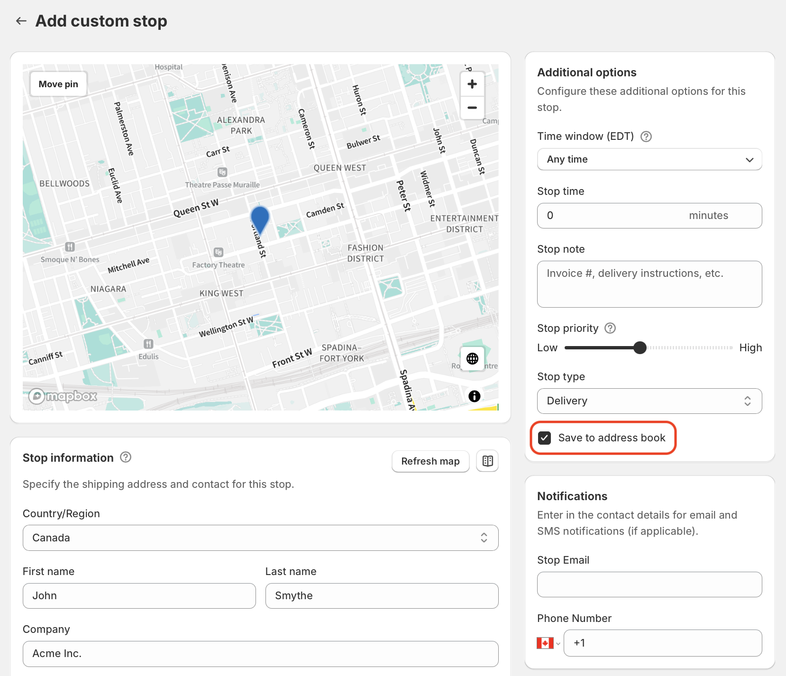Click the Smoque N' Bones restaurant icon
This screenshot has height=676, width=786.
point(70,247)
